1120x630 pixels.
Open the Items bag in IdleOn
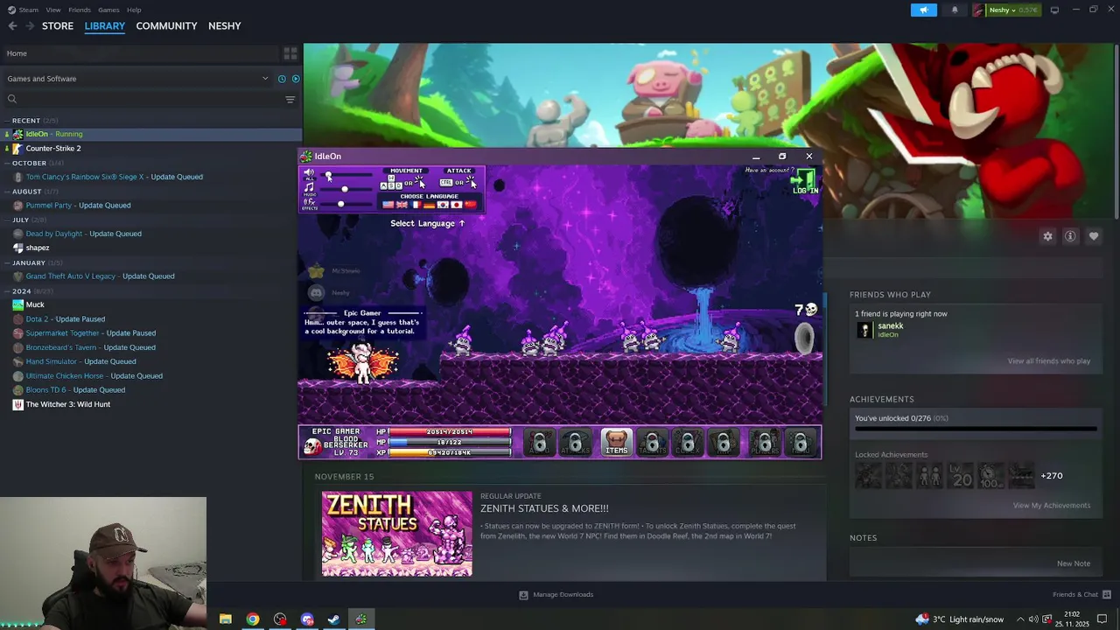616,443
